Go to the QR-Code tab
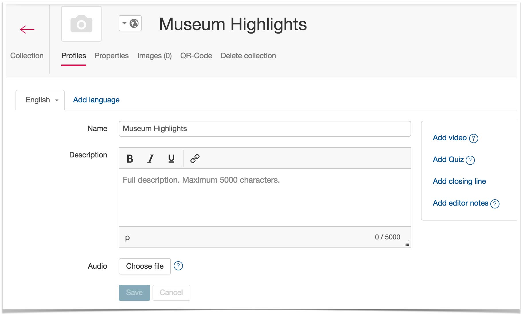 coord(196,56)
